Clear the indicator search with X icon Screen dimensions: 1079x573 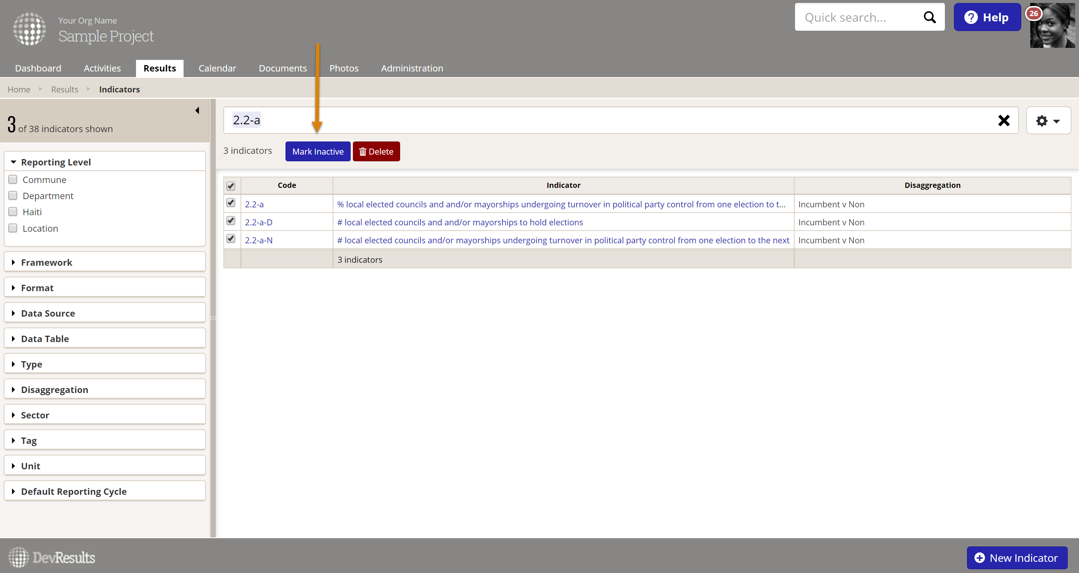pos(1004,121)
